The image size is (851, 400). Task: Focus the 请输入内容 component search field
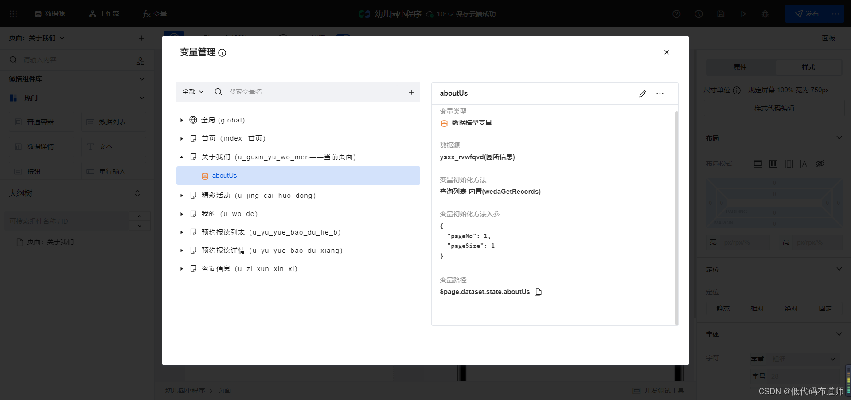[x=71, y=60]
